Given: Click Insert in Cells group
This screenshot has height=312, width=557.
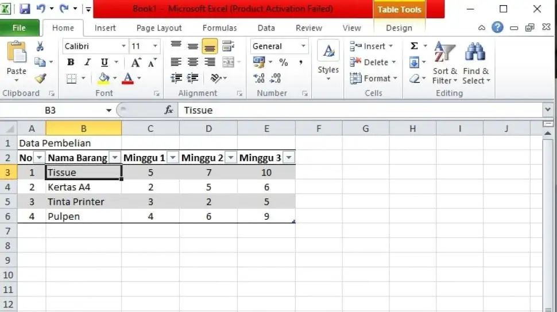Looking at the screenshot, I should [x=372, y=46].
